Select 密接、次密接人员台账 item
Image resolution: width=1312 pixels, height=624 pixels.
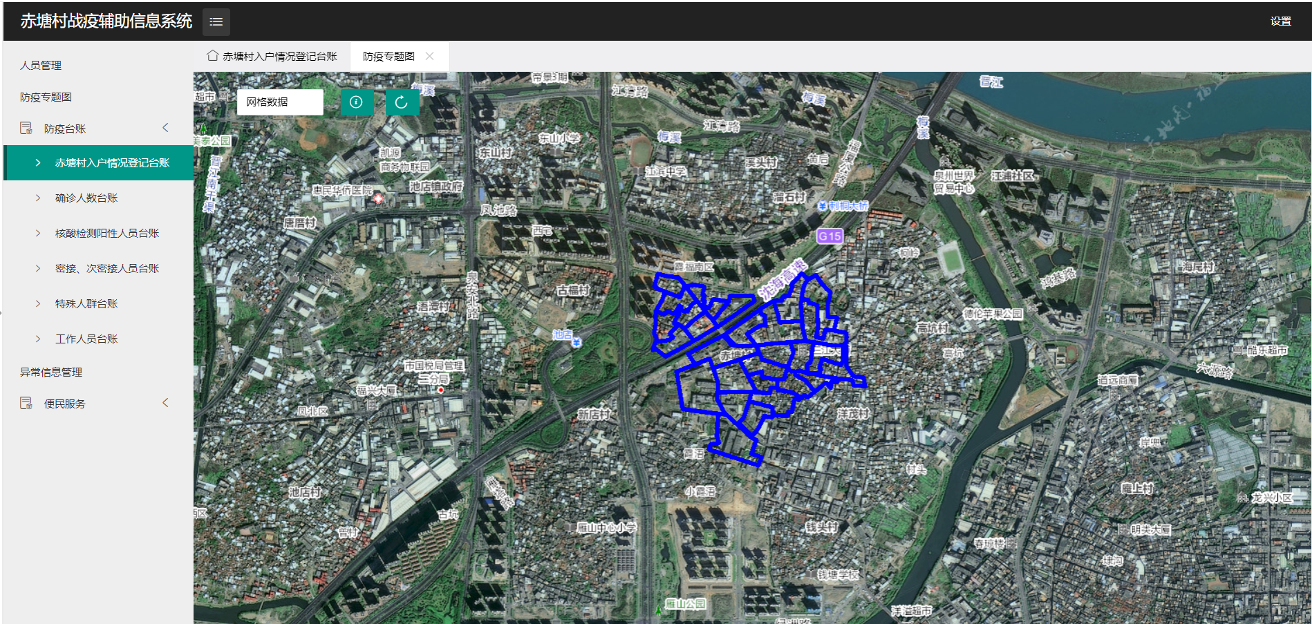[107, 269]
